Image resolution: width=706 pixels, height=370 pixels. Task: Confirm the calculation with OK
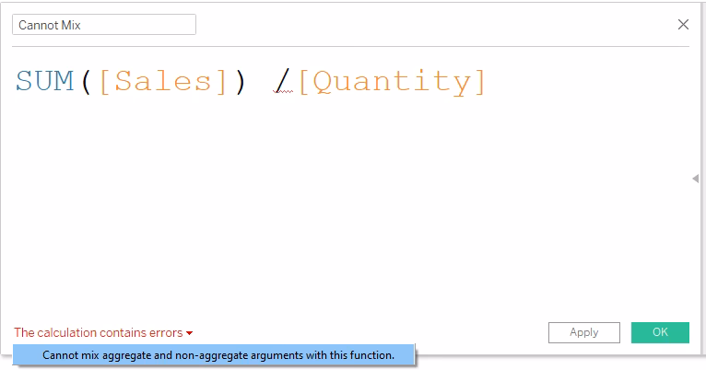(x=660, y=332)
